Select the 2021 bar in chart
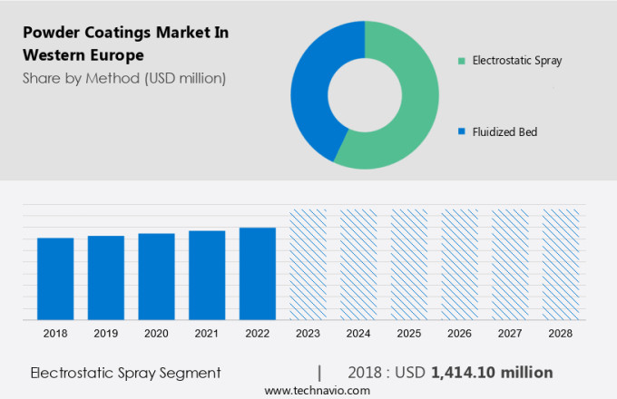The height and width of the screenshot is (399, 617). (207, 275)
